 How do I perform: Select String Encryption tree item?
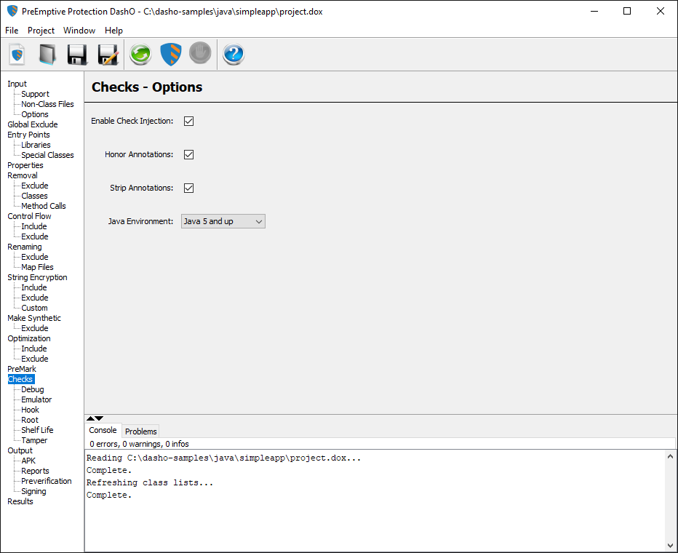pos(37,277)
